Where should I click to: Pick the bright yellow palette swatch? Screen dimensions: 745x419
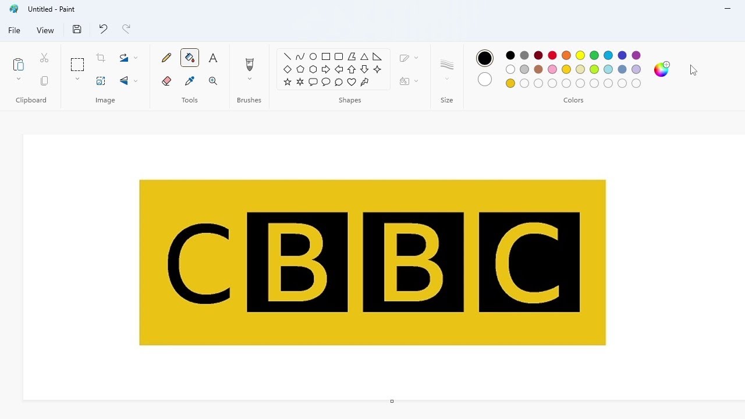[x=580, y=55]
